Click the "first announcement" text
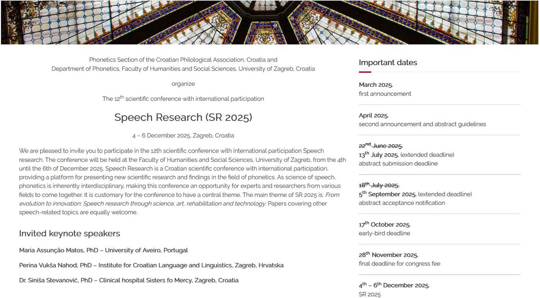Screen dimensions: 540x298 pyautogui.click(x=385, y=94)
